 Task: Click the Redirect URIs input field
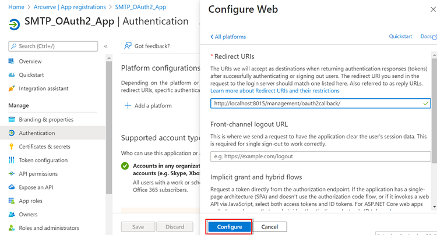[x=320, y=104]
